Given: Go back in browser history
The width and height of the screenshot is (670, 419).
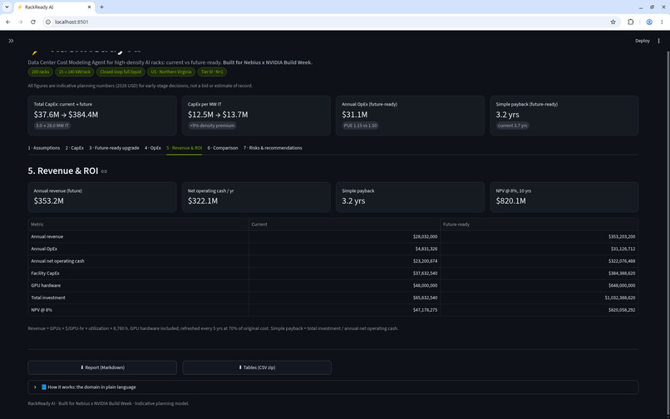Looking at the screenshot, I should point(8,22).
